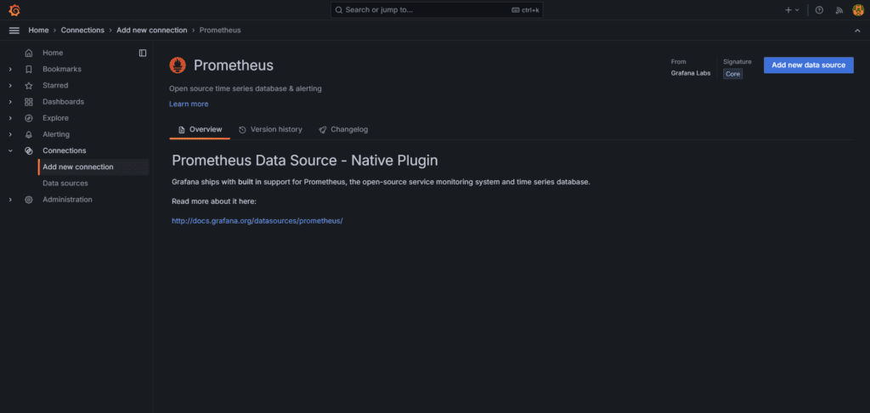
Task: Expand the Alerting section
Action: 10,134
